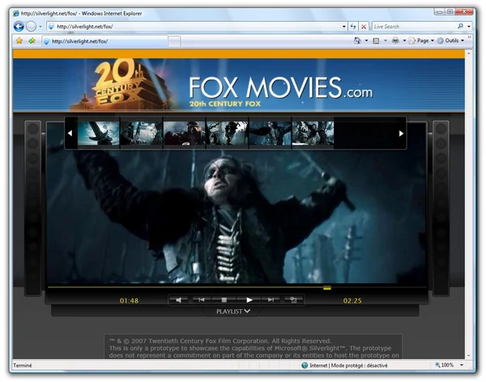Toggle full screen video mode
This screenshot has height=382, width=486.
point(293,300)
